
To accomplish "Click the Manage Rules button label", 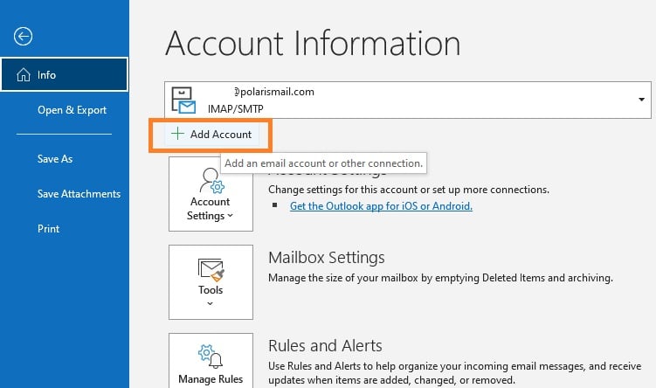I will tap(211, 379).
